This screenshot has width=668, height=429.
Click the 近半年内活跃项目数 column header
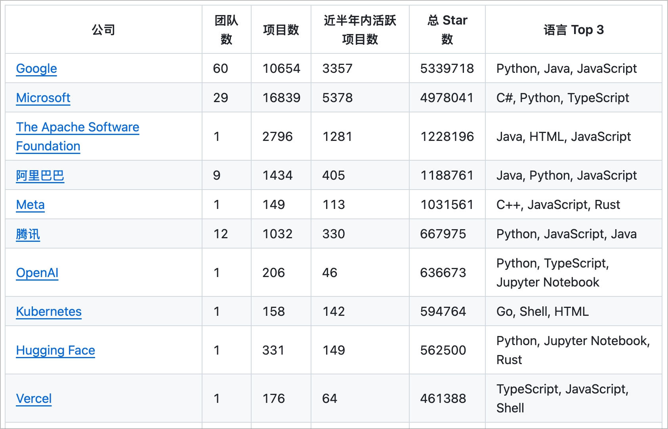pyautogui.click(x=360, y=30)
